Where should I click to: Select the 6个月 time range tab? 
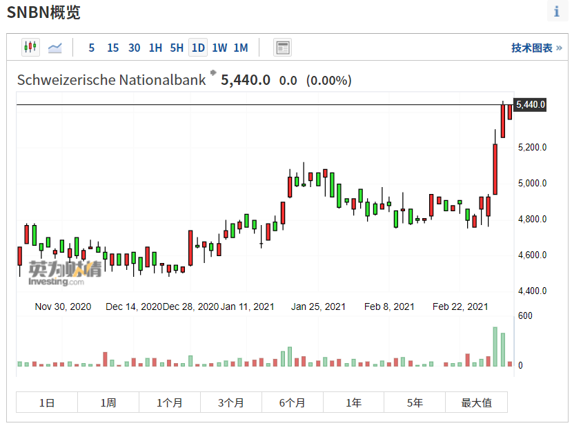click(x=293, y=402)
